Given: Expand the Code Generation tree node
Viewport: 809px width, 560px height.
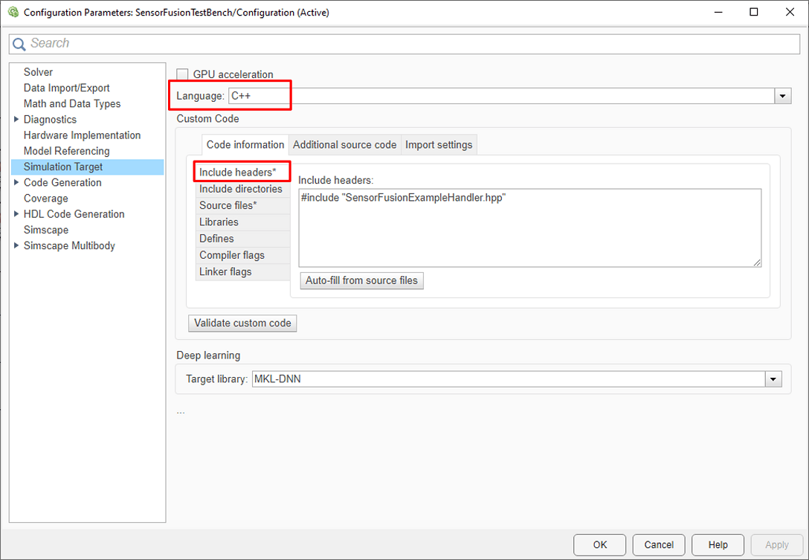Looking at the screenshot, I should click(x=16, y=182).
